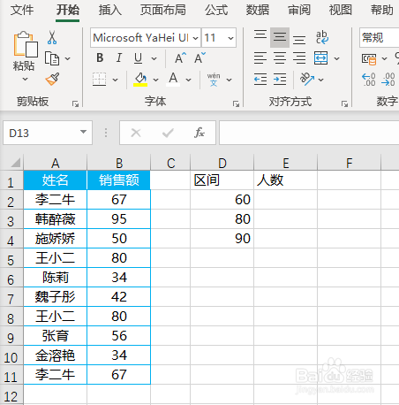
Task: Expand Paste options arrow
Action: [x=25, y=79]
